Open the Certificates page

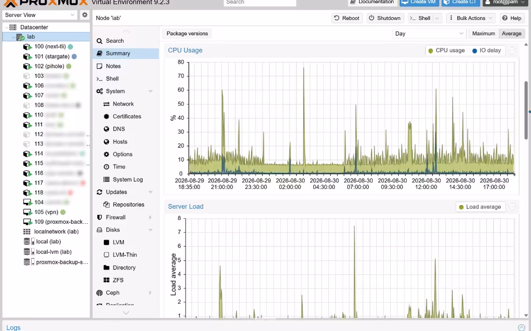point(126,117)
